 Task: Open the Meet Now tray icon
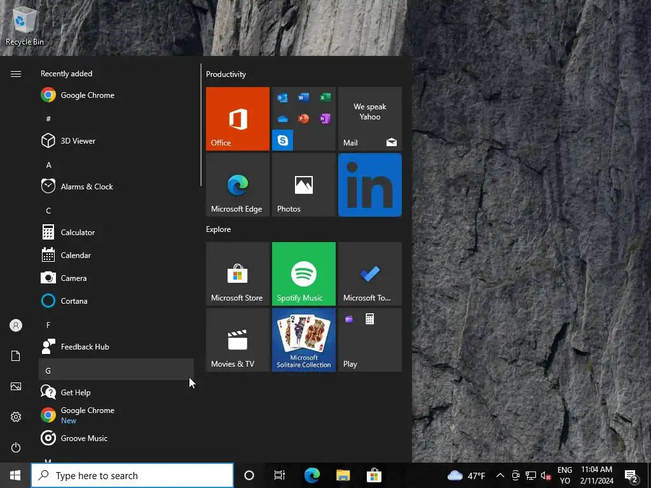pyautogui.click(x=516, y=475)
